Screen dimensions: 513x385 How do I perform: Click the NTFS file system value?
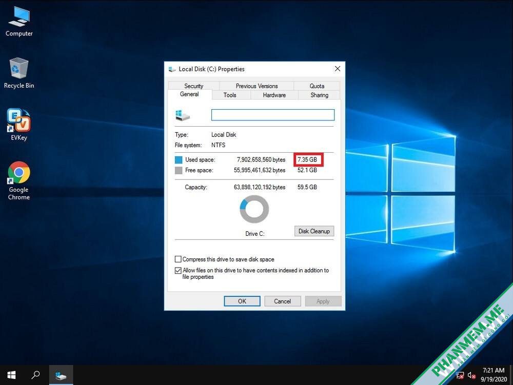pos(218,145)
